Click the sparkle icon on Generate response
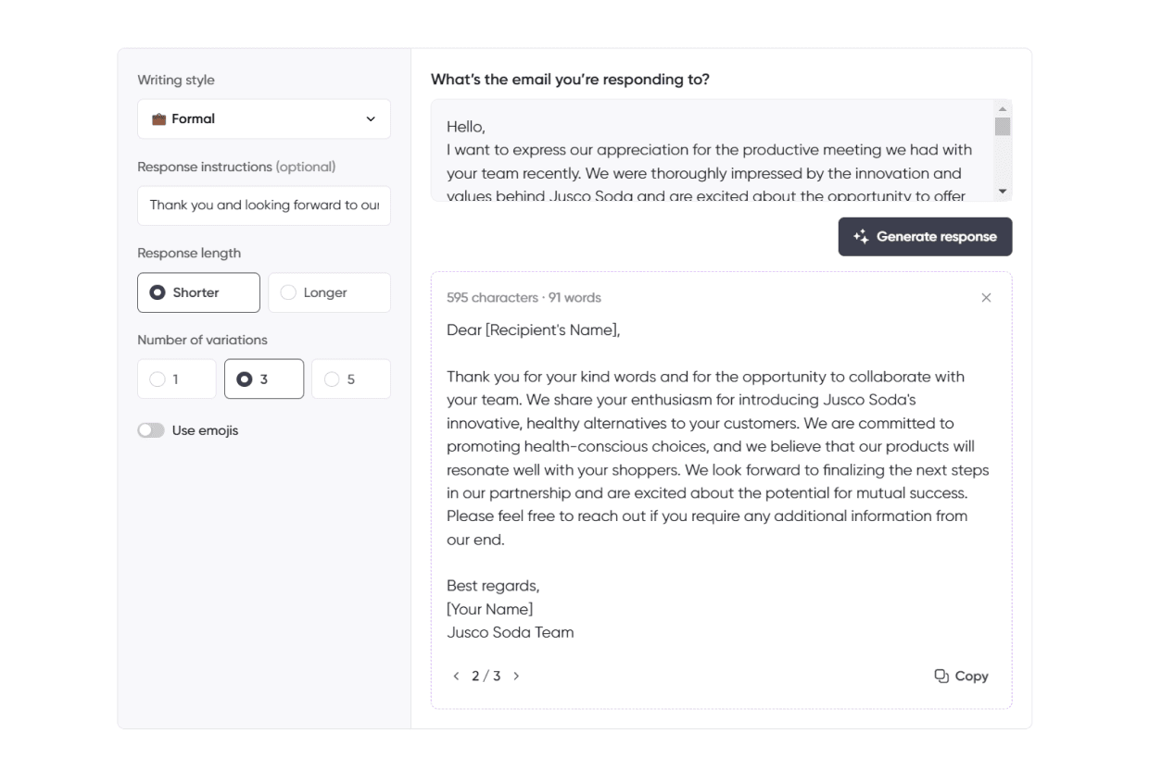The height and width of the screenshot is (770, 1149). click(x=861, y=237)
